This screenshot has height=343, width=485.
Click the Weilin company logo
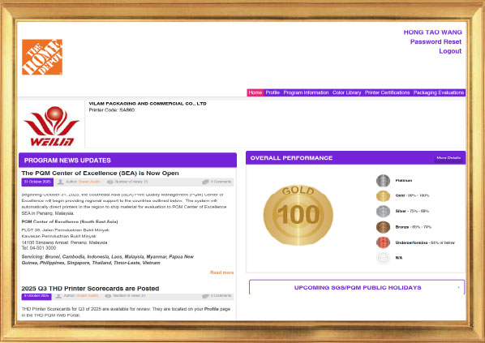point(51,126)
